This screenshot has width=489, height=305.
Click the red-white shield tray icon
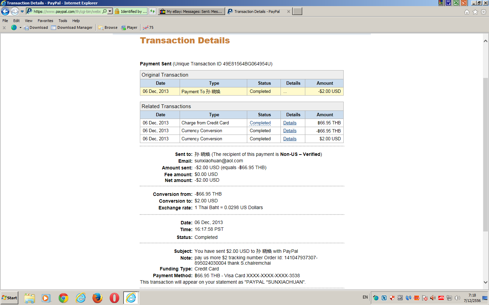pyautogui.click(x=392, y=298)
